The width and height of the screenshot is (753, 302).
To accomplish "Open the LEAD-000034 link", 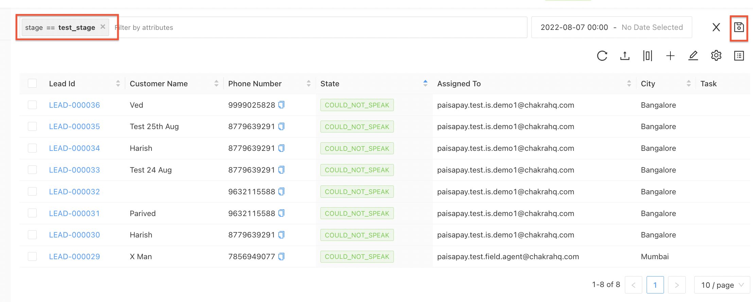I will [x=74, y=148].
